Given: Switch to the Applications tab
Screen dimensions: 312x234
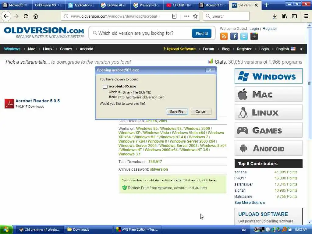Looking at the screenshot, I should point(81,5).
